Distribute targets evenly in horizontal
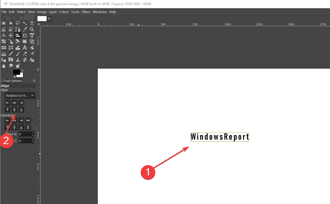 point(28,120)
